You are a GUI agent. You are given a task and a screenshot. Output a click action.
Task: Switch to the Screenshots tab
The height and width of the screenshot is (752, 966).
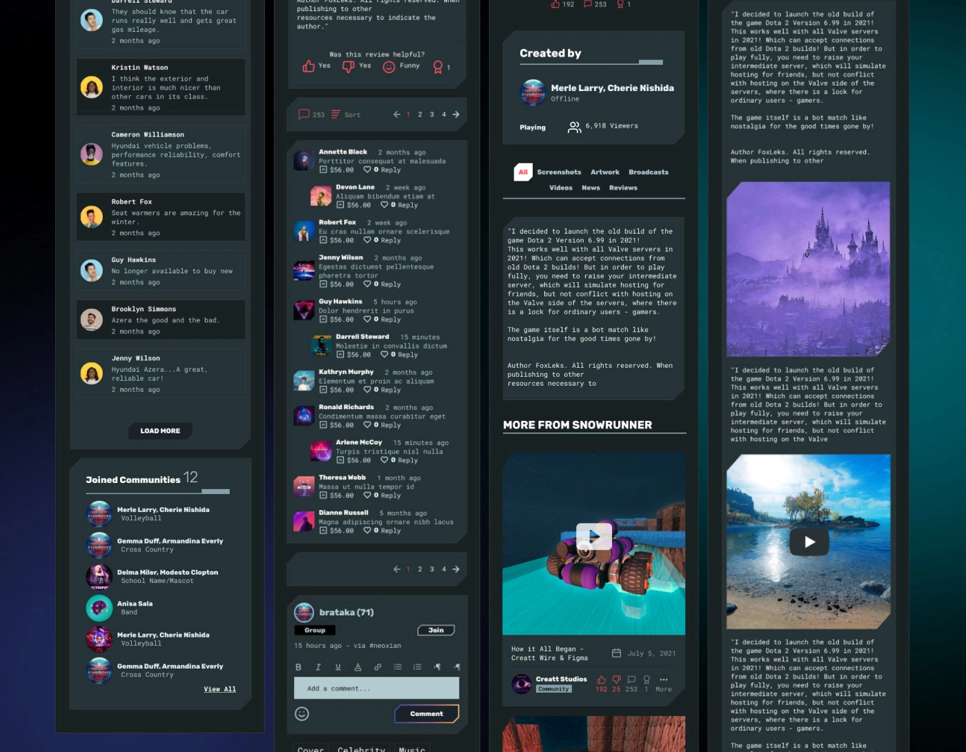click(559, 172)
